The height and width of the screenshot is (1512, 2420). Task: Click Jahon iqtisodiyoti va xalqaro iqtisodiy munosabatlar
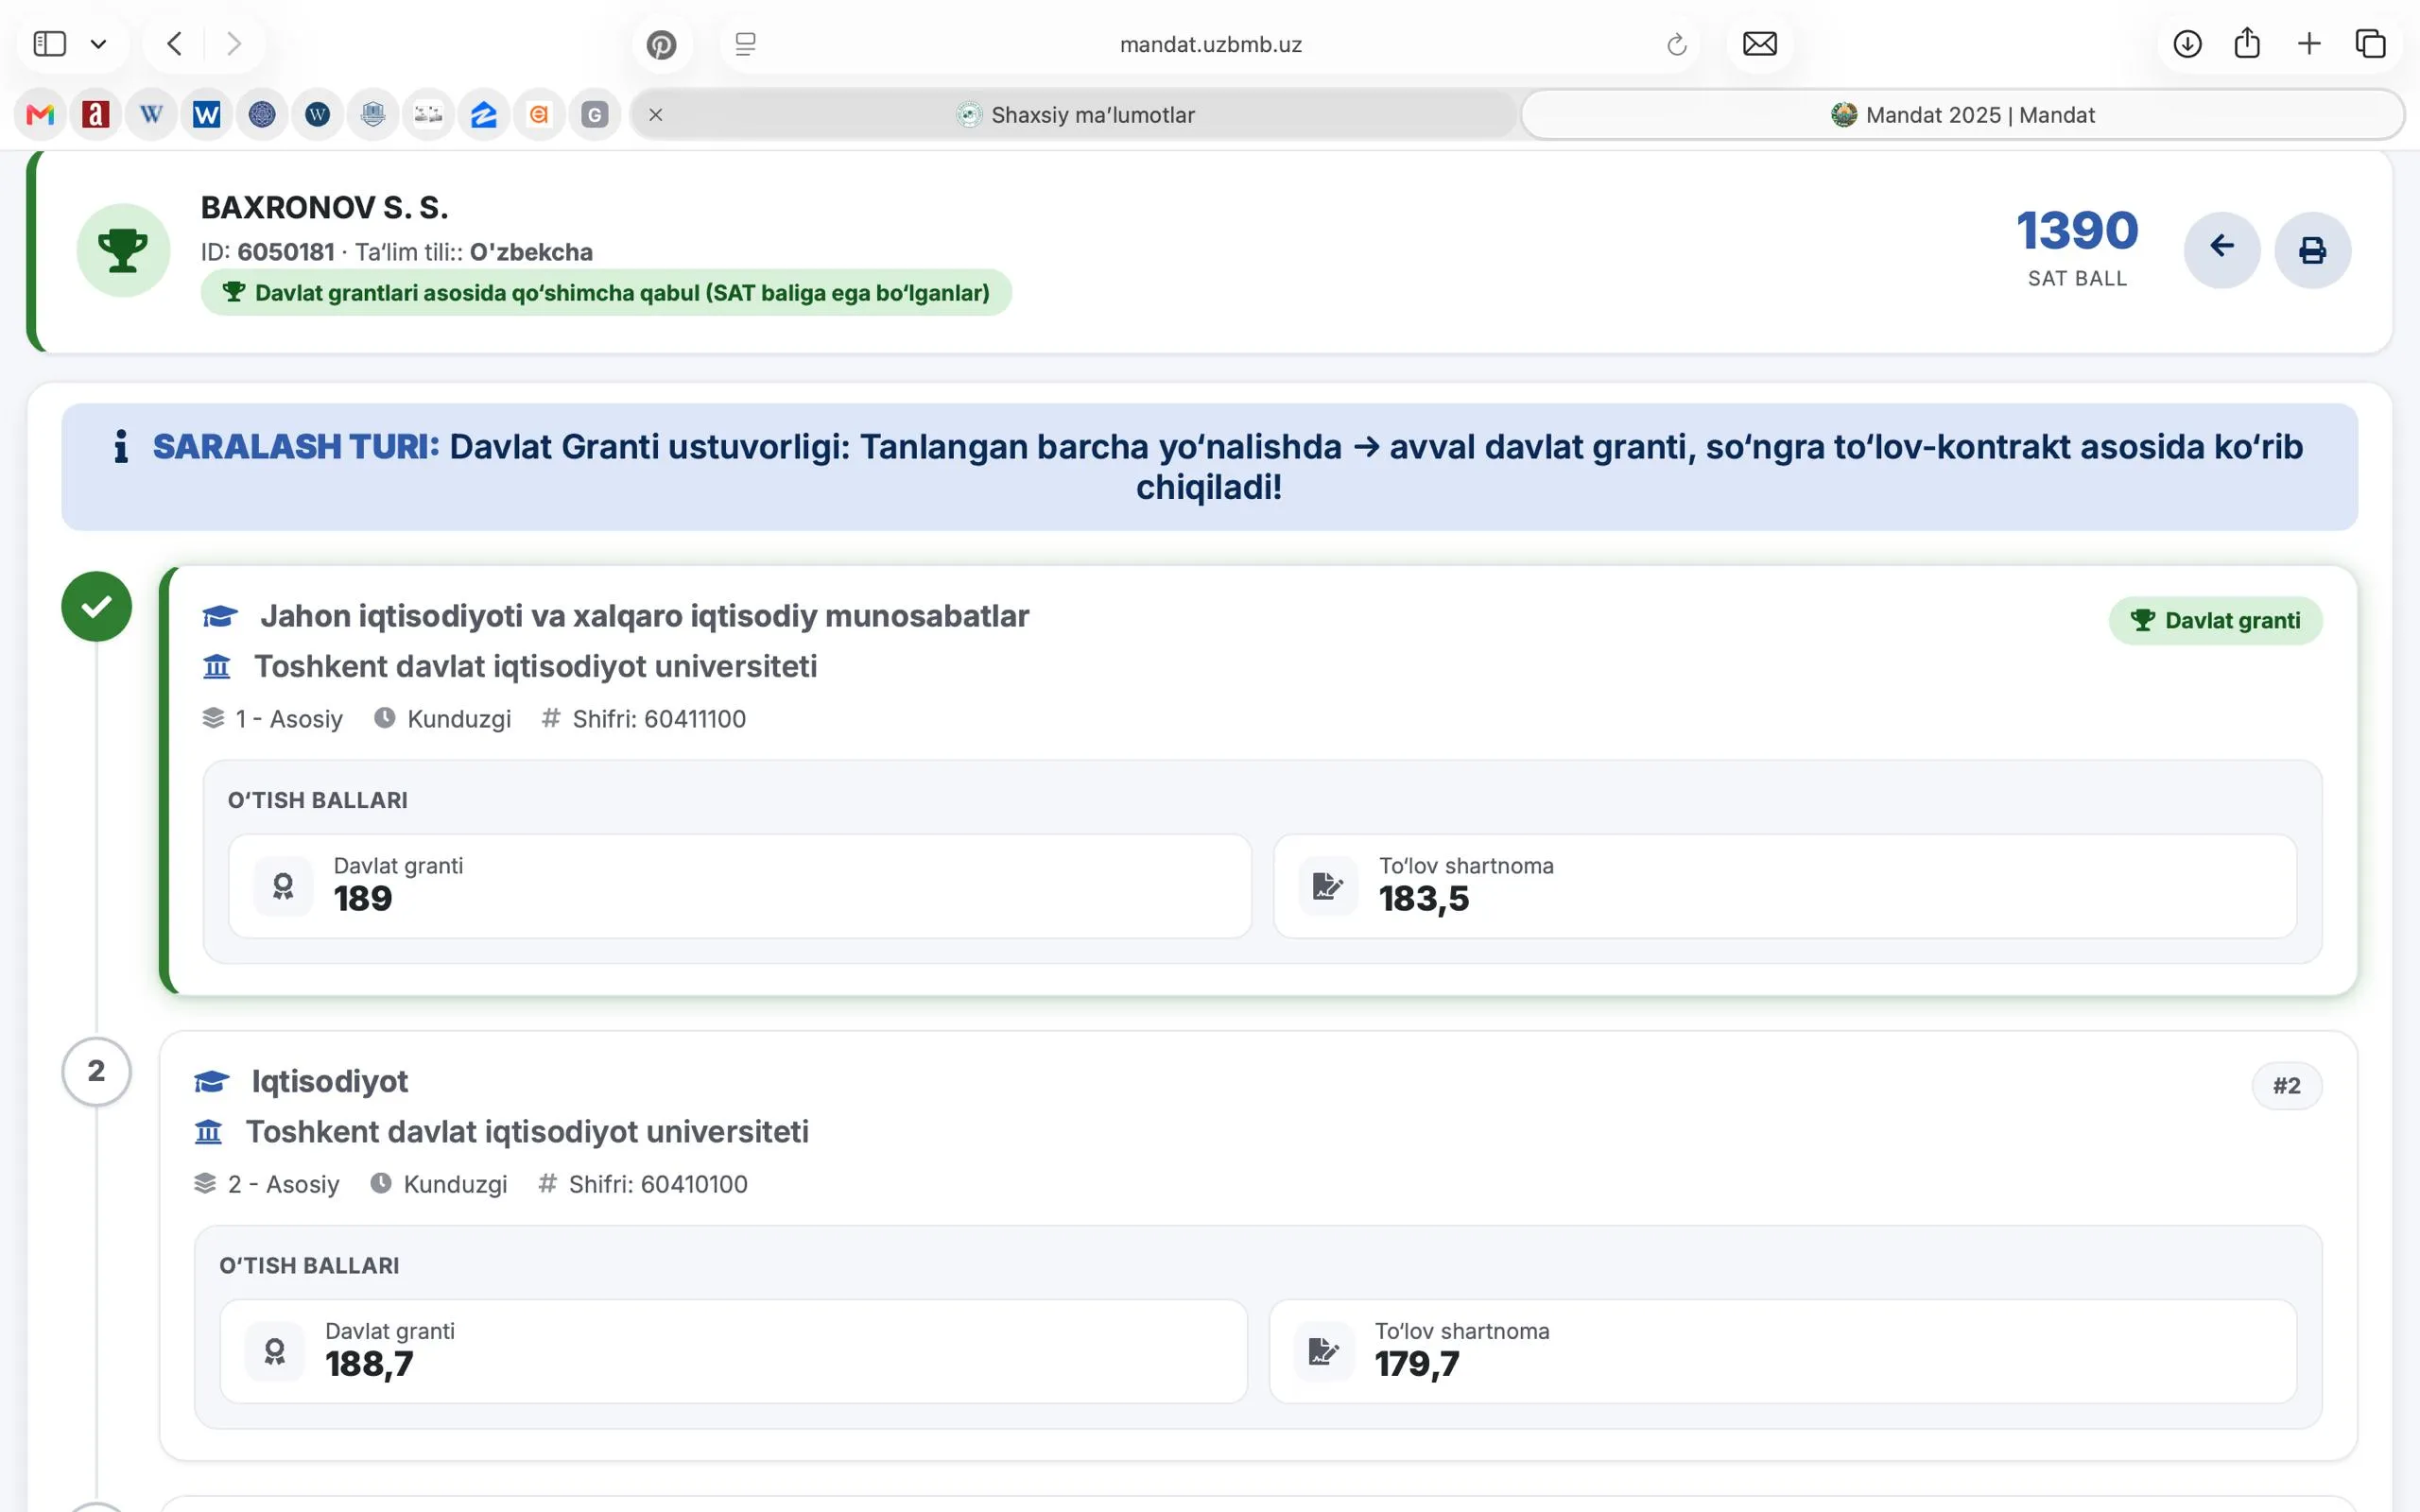(x=644, y=616)
